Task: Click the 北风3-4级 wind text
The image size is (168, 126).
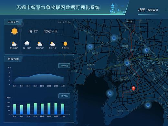Action: pyautogui.click(x=51, y=31)
